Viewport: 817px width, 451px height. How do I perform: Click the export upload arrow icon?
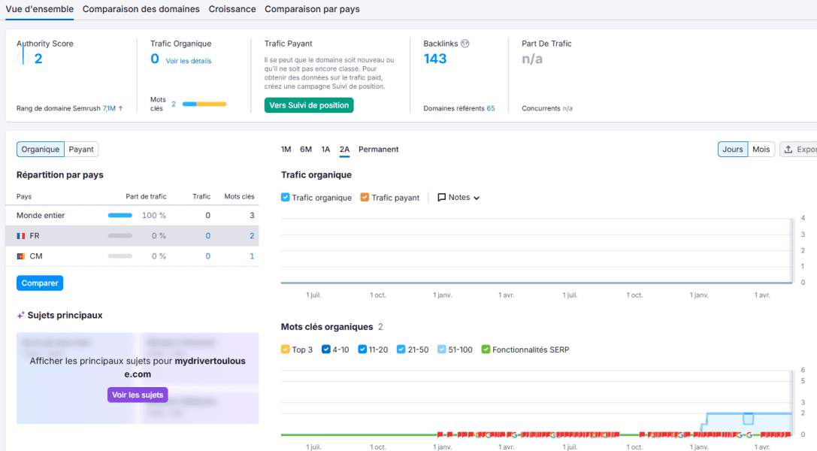(788, 150)
